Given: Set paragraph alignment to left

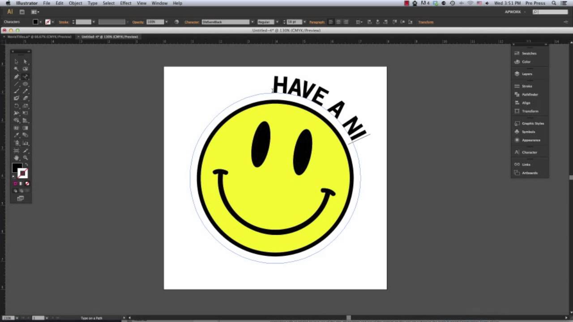Looking at the screenshot, I should point(331,22).
